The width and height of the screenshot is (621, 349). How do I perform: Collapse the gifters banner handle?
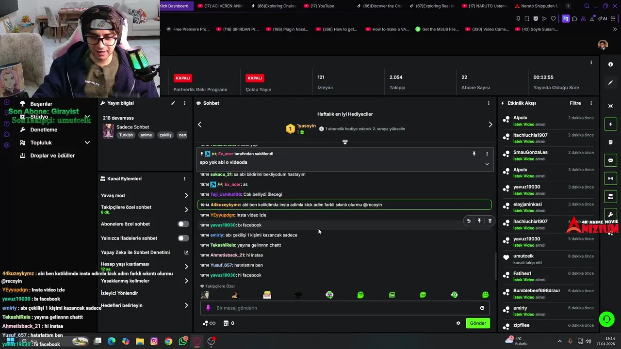point(345,142)
